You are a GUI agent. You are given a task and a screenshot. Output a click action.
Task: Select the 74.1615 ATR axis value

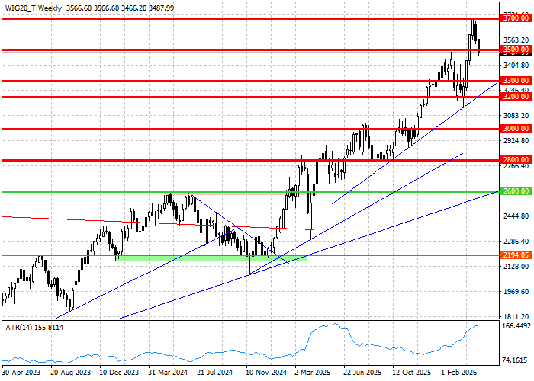click(516, 360)
